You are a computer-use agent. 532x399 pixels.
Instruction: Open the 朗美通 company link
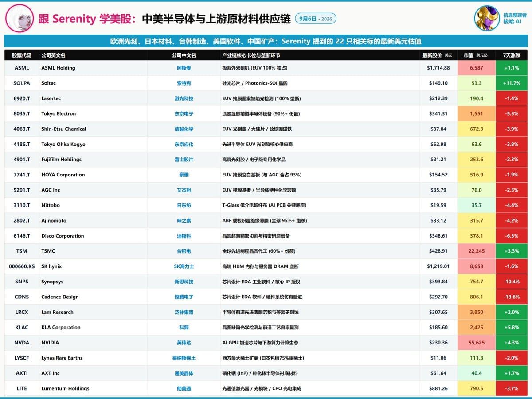pos(184,389)
